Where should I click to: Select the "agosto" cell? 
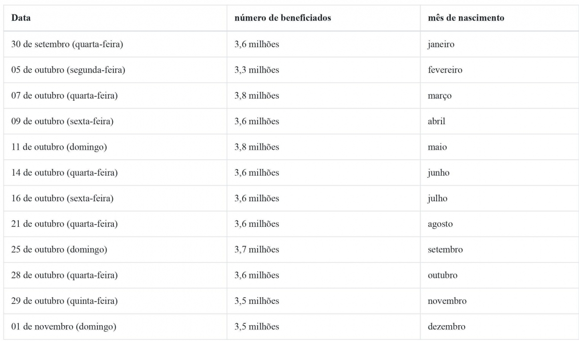tap(440, 224)
